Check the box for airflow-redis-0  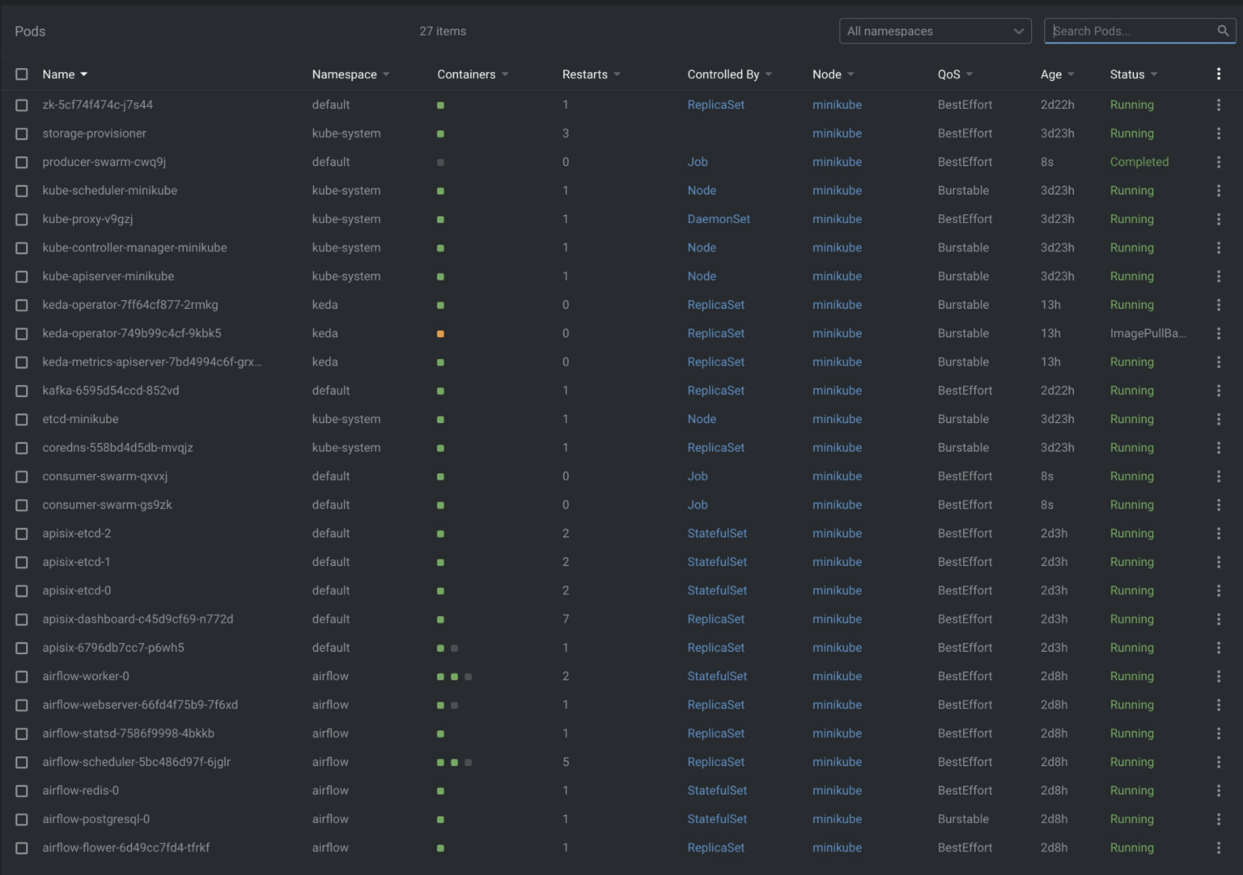(x=22, y=791)
